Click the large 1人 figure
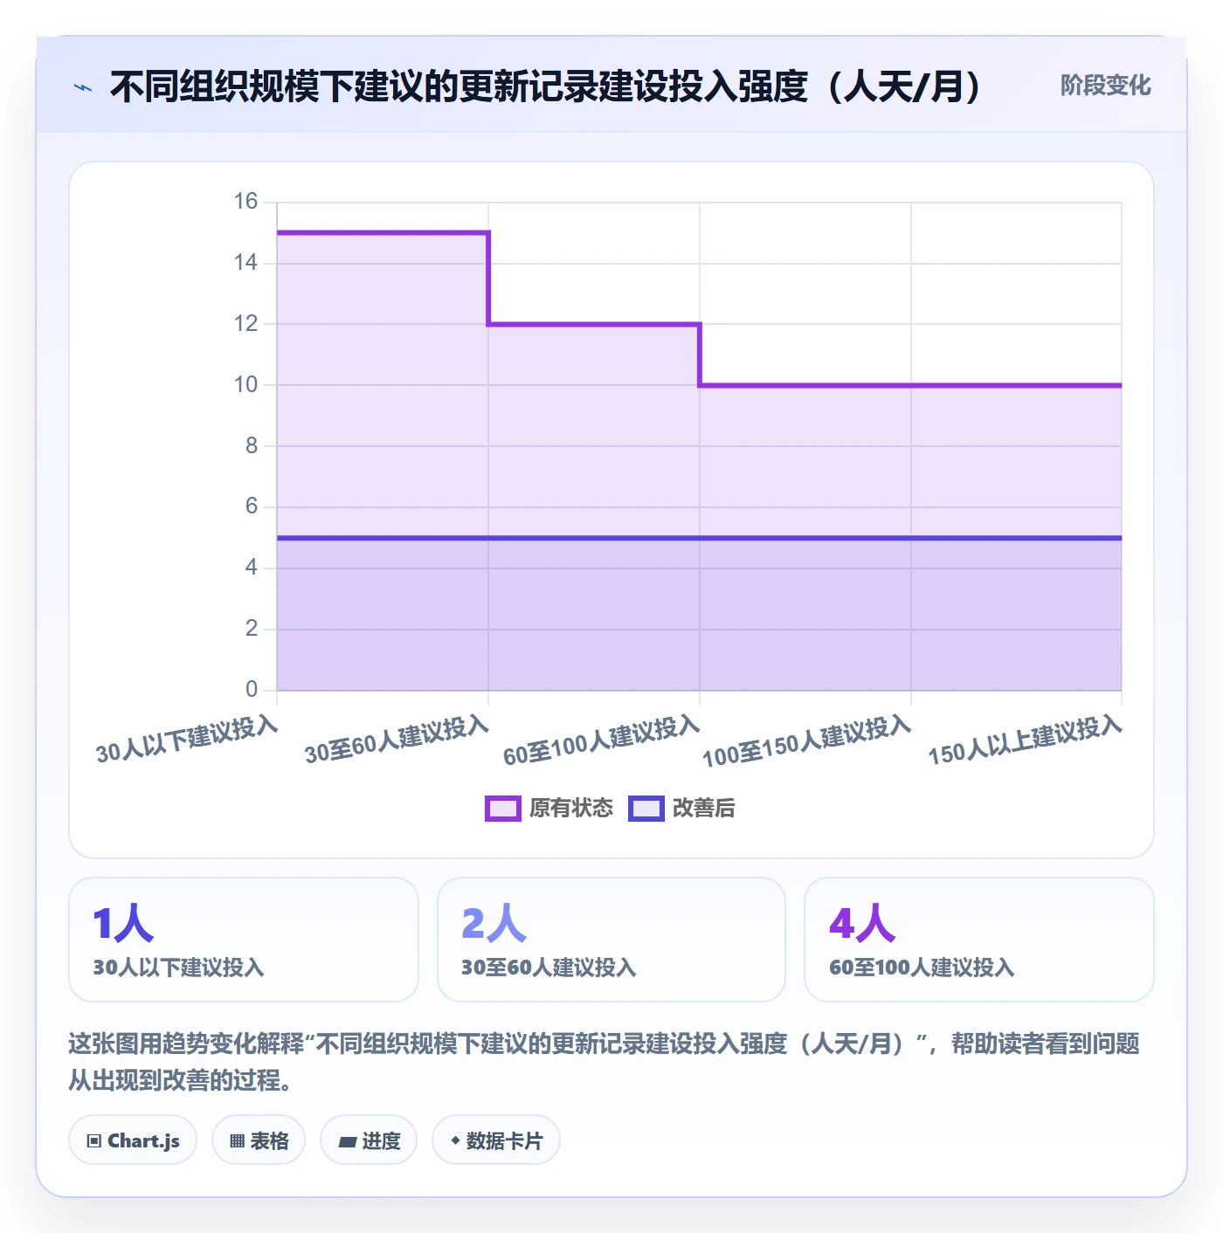The width and height of the screenshot is (1223, 1233). coord(123,923)
